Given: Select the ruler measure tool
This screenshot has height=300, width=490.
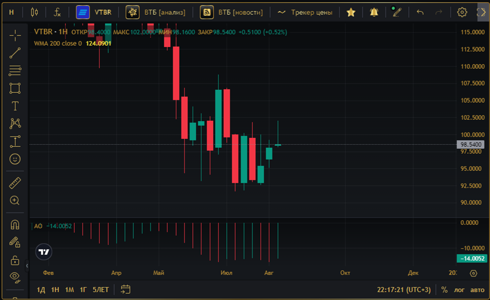Looking at the screenshot, I should (15, 183).
